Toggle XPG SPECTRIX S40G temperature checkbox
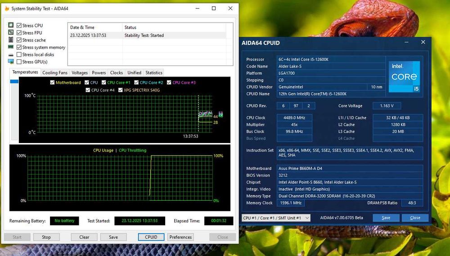 click(120, 90)
